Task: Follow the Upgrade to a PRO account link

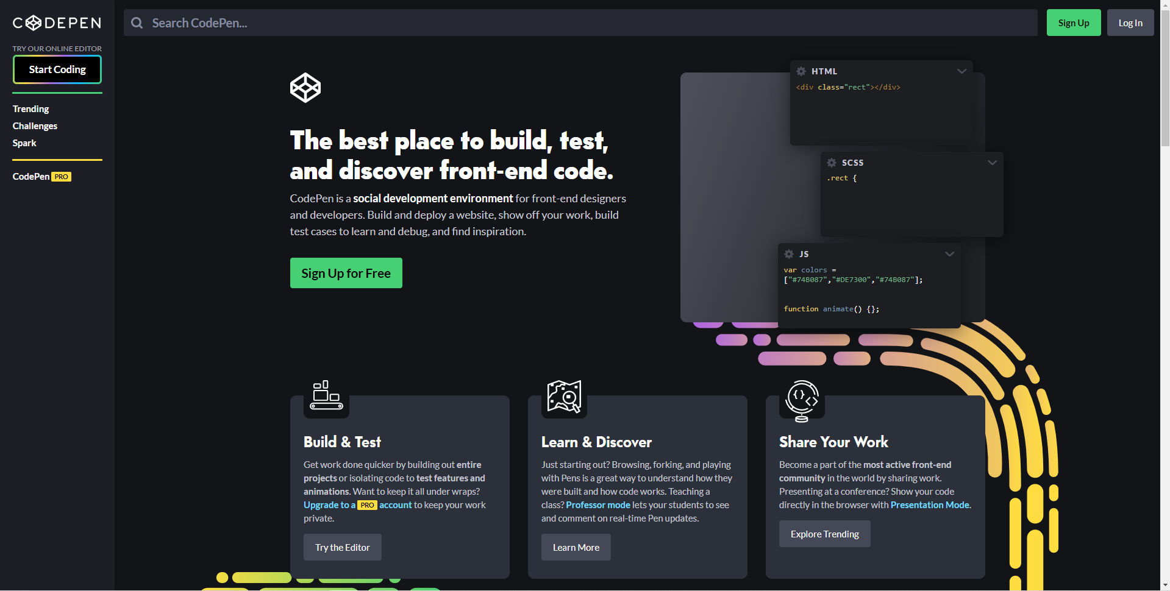Action: click(x=358, y=505)
